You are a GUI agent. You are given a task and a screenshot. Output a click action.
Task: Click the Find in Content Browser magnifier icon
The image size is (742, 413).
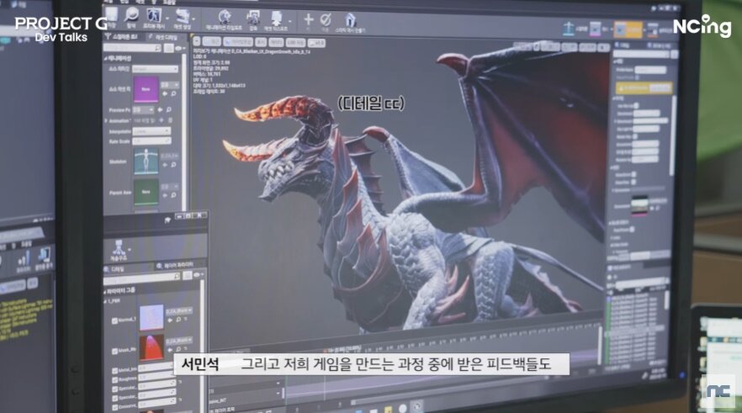pyautogui.click(x=131, y=16)
